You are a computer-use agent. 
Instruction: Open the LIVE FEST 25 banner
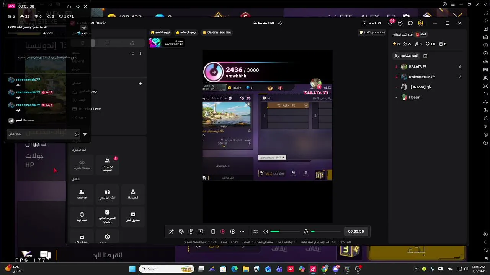click(167, 43)
